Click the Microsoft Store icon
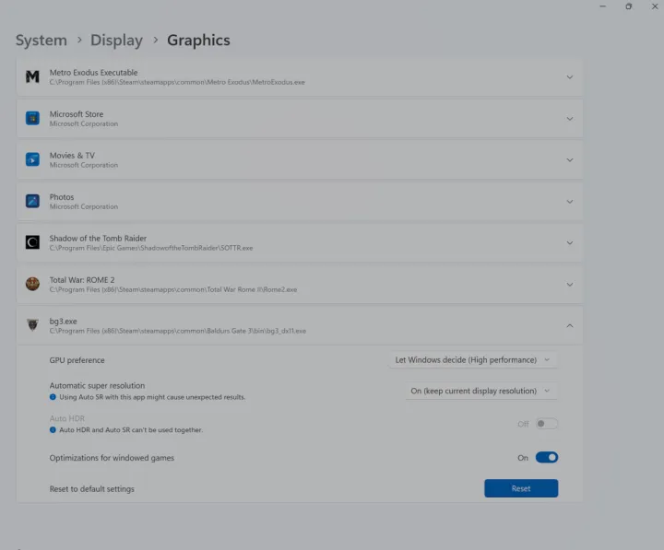Image resolution: width=664 pixels, height=550 pixels. [x=32, y=118]
